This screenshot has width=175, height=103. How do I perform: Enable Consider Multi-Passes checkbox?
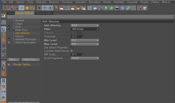[x=72, y=51]
